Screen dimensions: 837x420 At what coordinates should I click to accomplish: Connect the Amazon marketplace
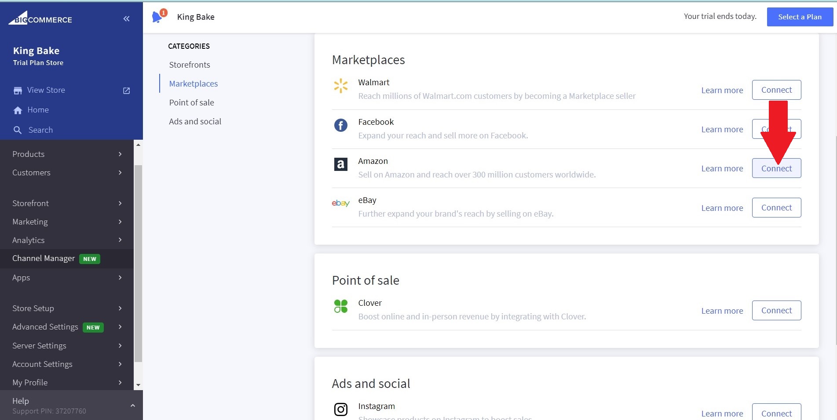click(776, 168)
